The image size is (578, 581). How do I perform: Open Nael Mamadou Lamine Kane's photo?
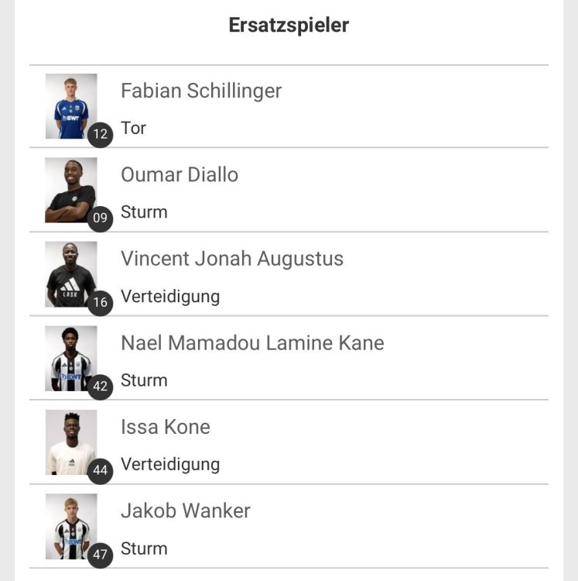point(70,358)
